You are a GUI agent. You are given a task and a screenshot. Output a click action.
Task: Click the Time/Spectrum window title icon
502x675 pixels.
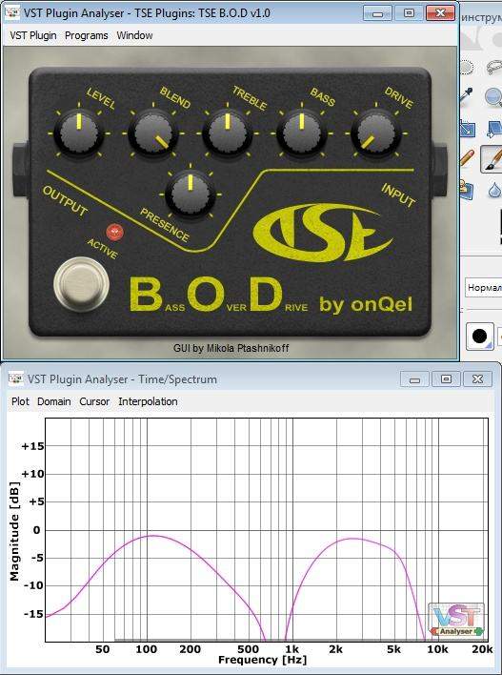(16, 378)
